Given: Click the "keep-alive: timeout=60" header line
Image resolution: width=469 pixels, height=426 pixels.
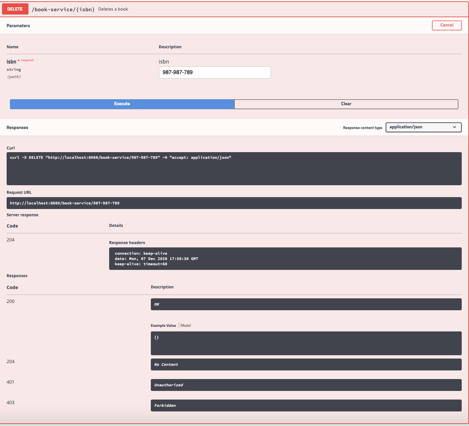Looking at the screenshot, I should (x=141, y=264).
